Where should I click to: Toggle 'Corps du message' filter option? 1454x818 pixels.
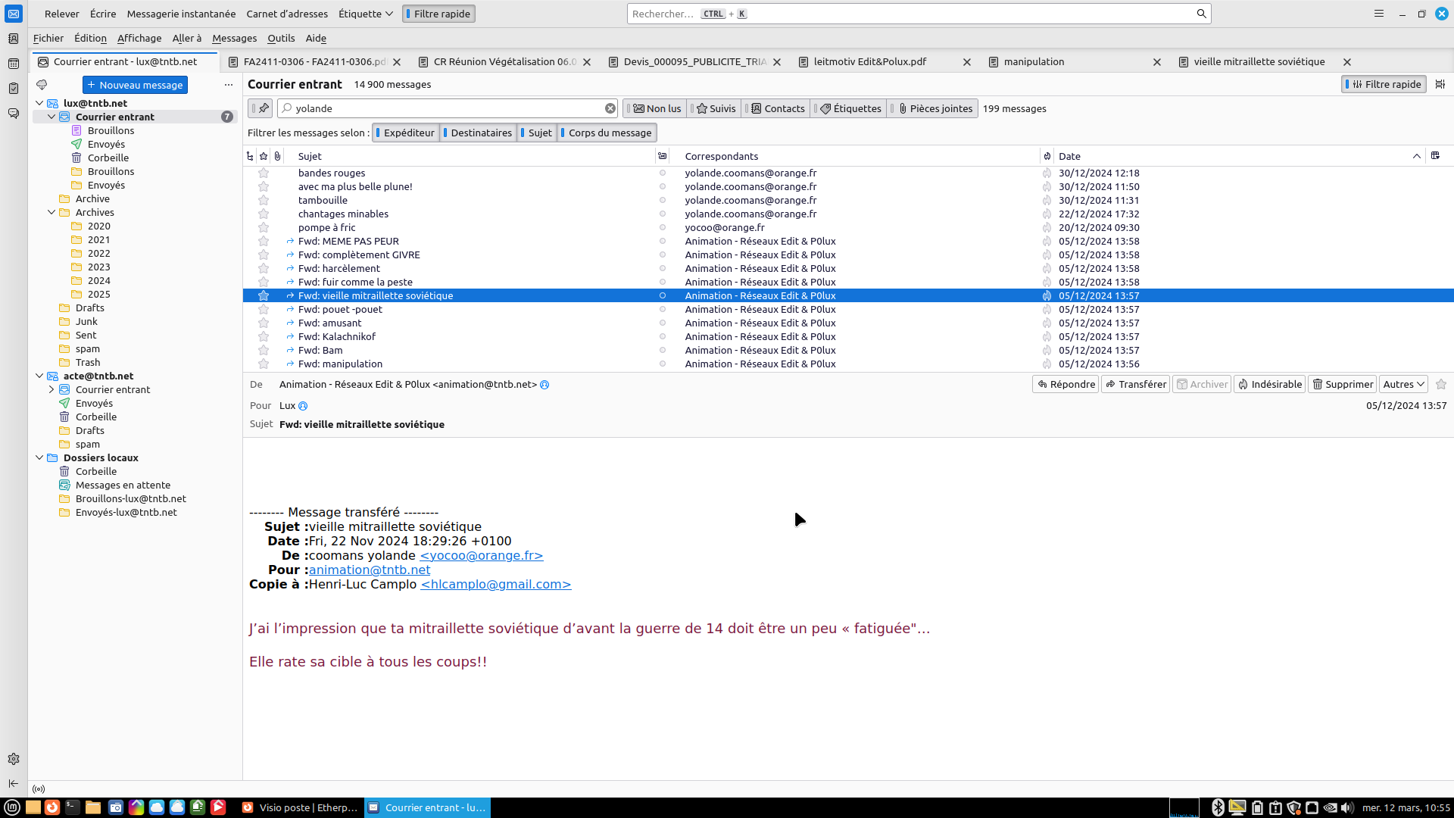(607, 133)
